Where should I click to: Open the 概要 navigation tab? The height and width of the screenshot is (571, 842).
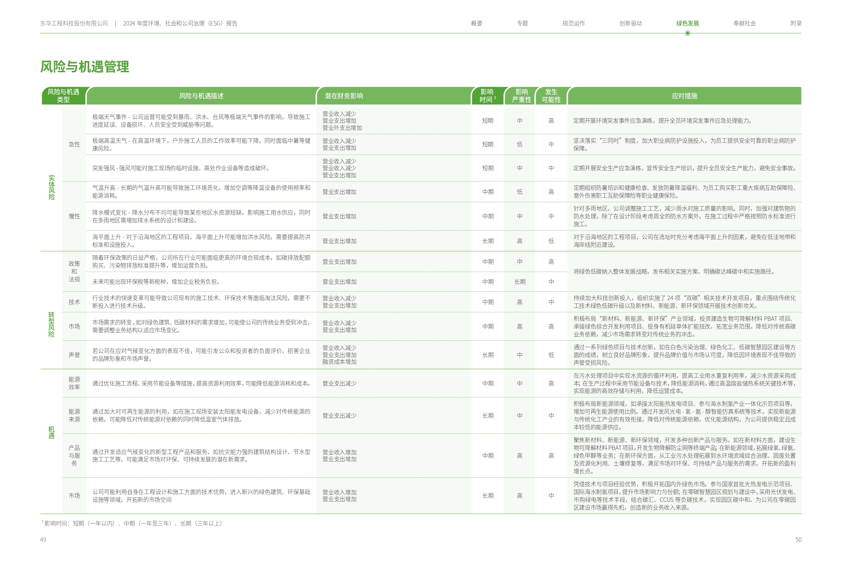point(476,23)
